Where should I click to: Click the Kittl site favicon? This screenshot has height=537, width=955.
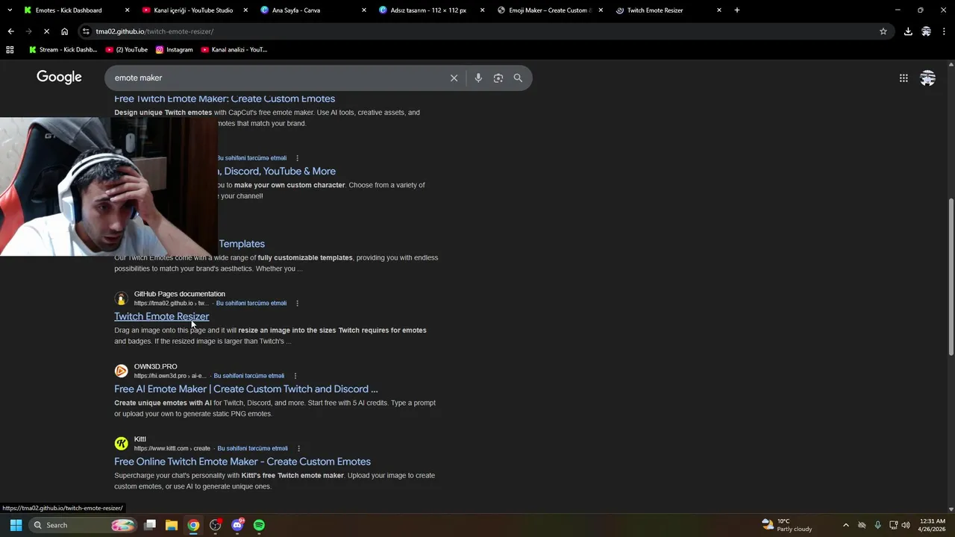tap(121, 444)
